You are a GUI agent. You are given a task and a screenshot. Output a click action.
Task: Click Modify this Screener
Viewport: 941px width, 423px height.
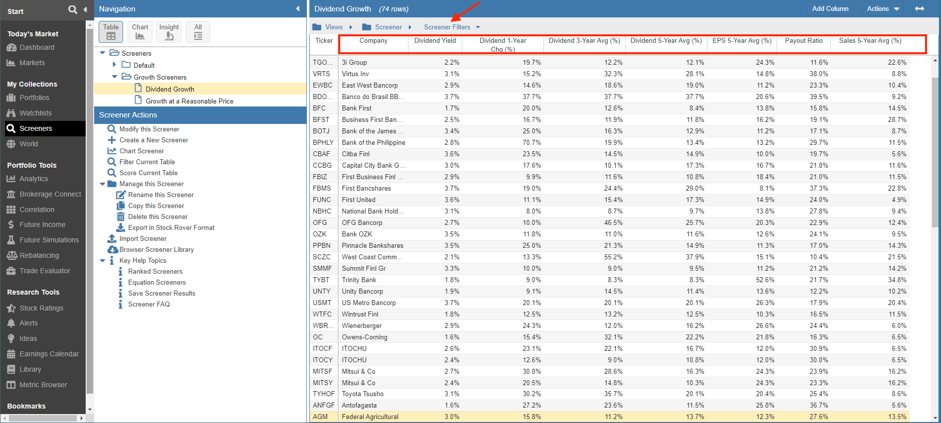pos(149,129)
